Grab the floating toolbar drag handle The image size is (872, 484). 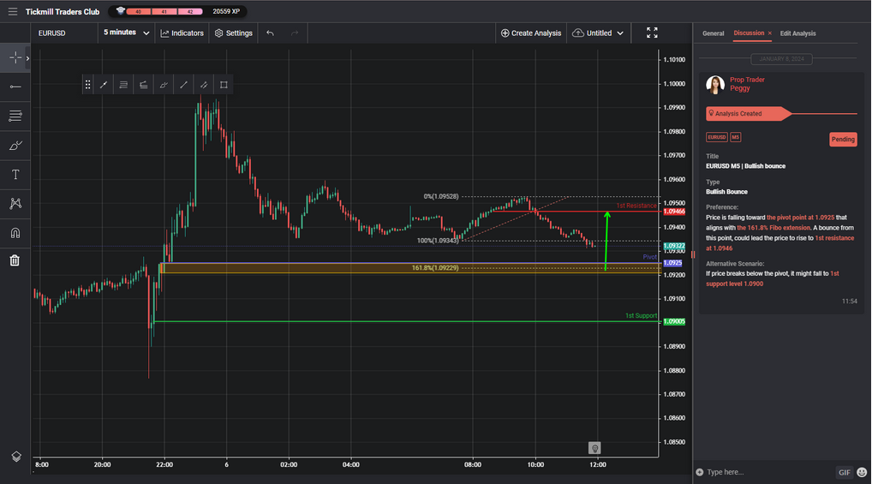pyautogui.click(x=87, y=85)
